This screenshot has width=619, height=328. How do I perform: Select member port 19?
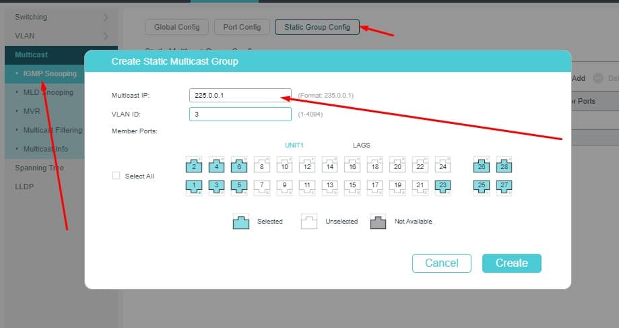pyautogui.click(x=397, y=187)
